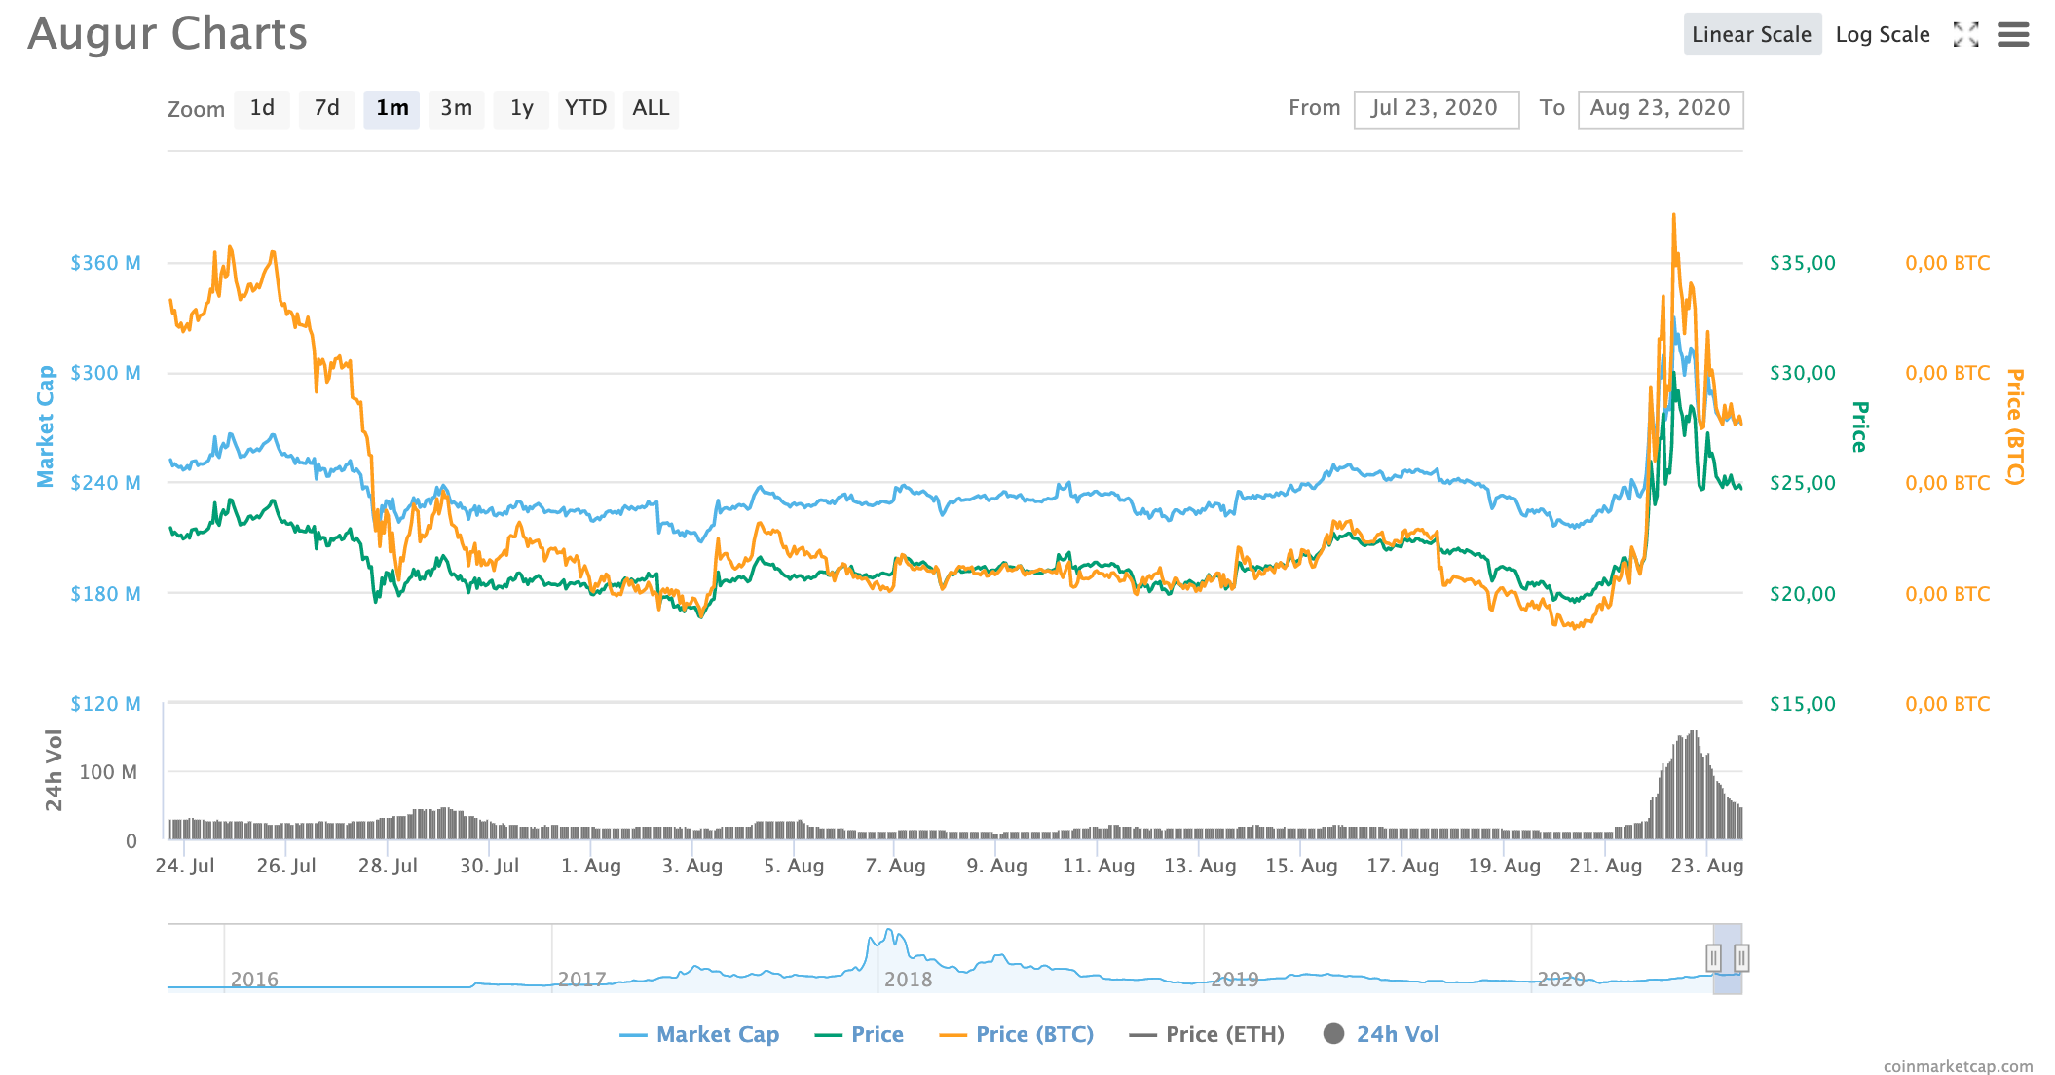Edit the To date field
The width and height of the screenshot is (2055, 1075).
coord(1660,109)
